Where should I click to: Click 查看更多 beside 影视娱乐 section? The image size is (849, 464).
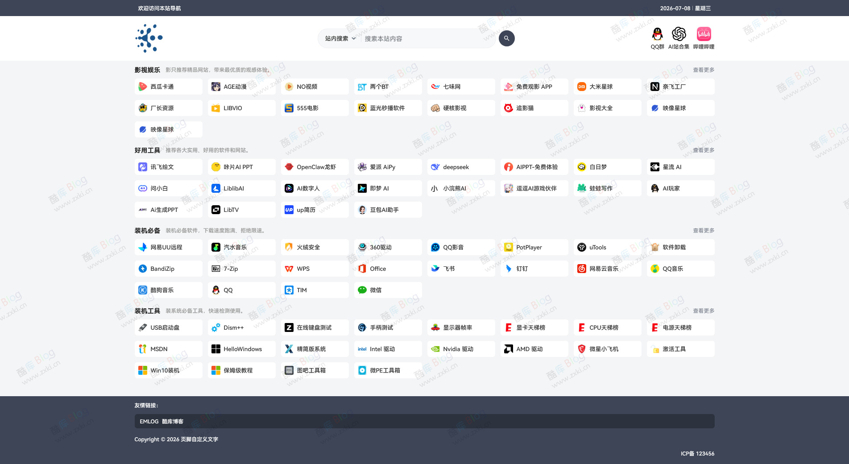[x=704, y=70]
